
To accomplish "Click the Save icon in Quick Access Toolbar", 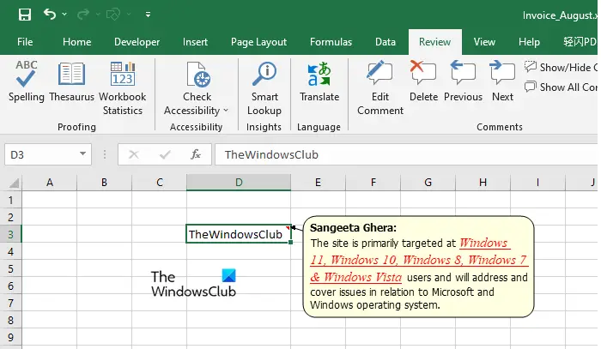I will pyautogui.click(x=25, y=15).
